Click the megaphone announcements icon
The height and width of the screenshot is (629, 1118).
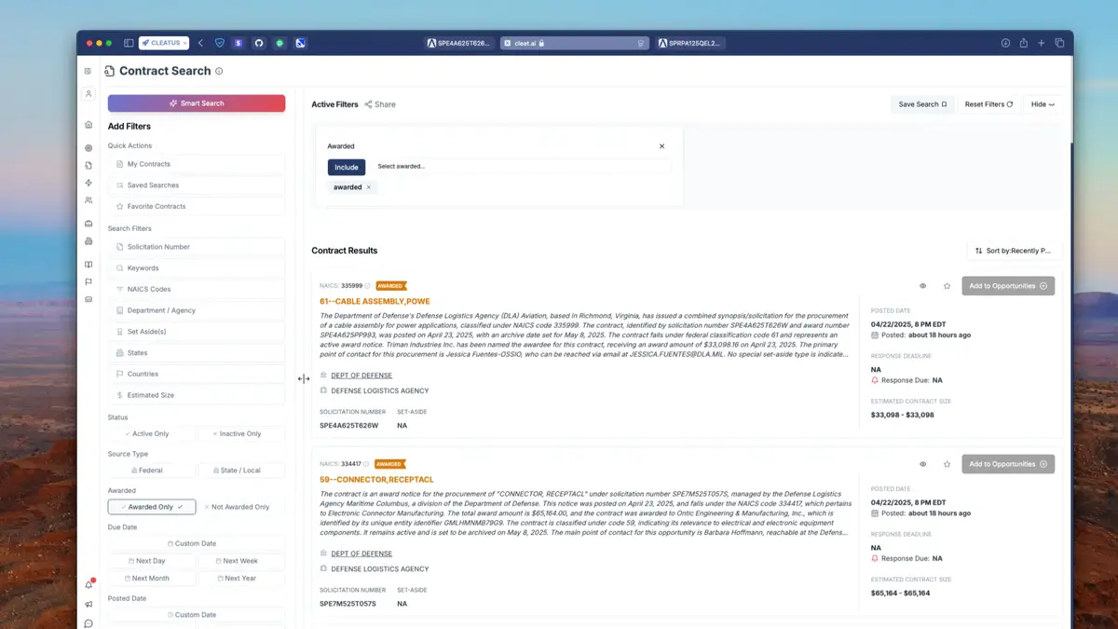tap(89, 604)
